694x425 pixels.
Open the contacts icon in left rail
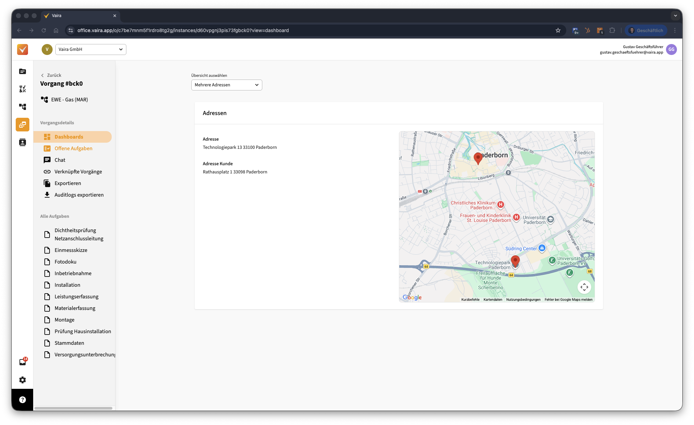[23, 142]
